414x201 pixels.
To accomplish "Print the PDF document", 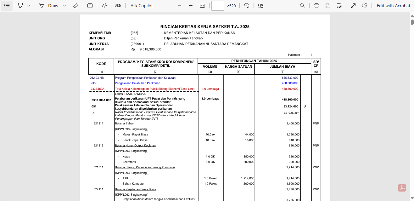I will click(316, 6).
